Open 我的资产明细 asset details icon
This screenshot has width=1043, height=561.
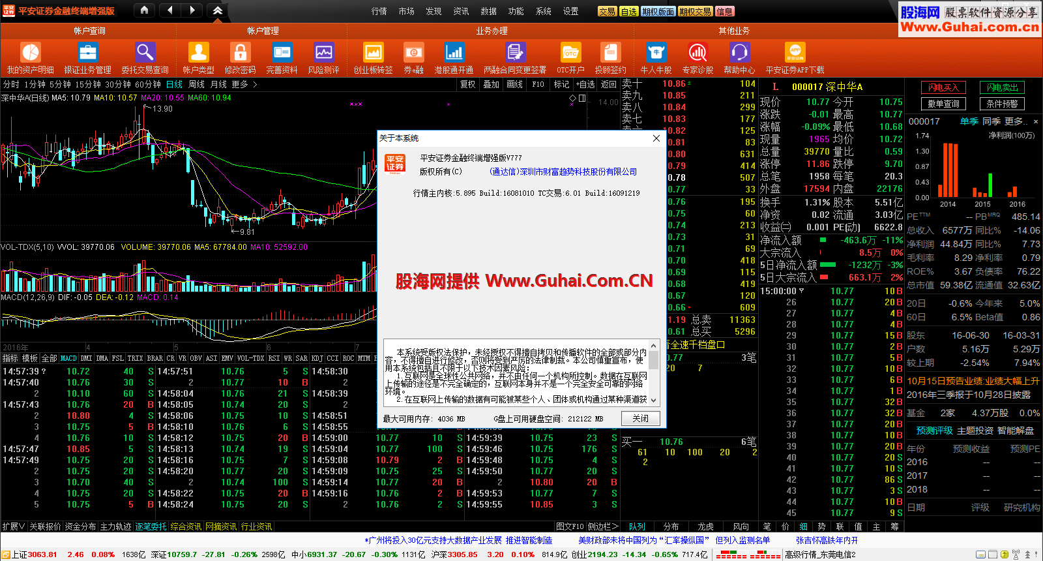click(31, 53)
